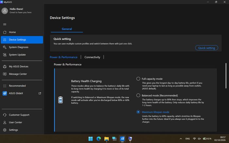Select Balanced mode [Recommended] radio button
The image size is (229, 143).
click(138, 95)
